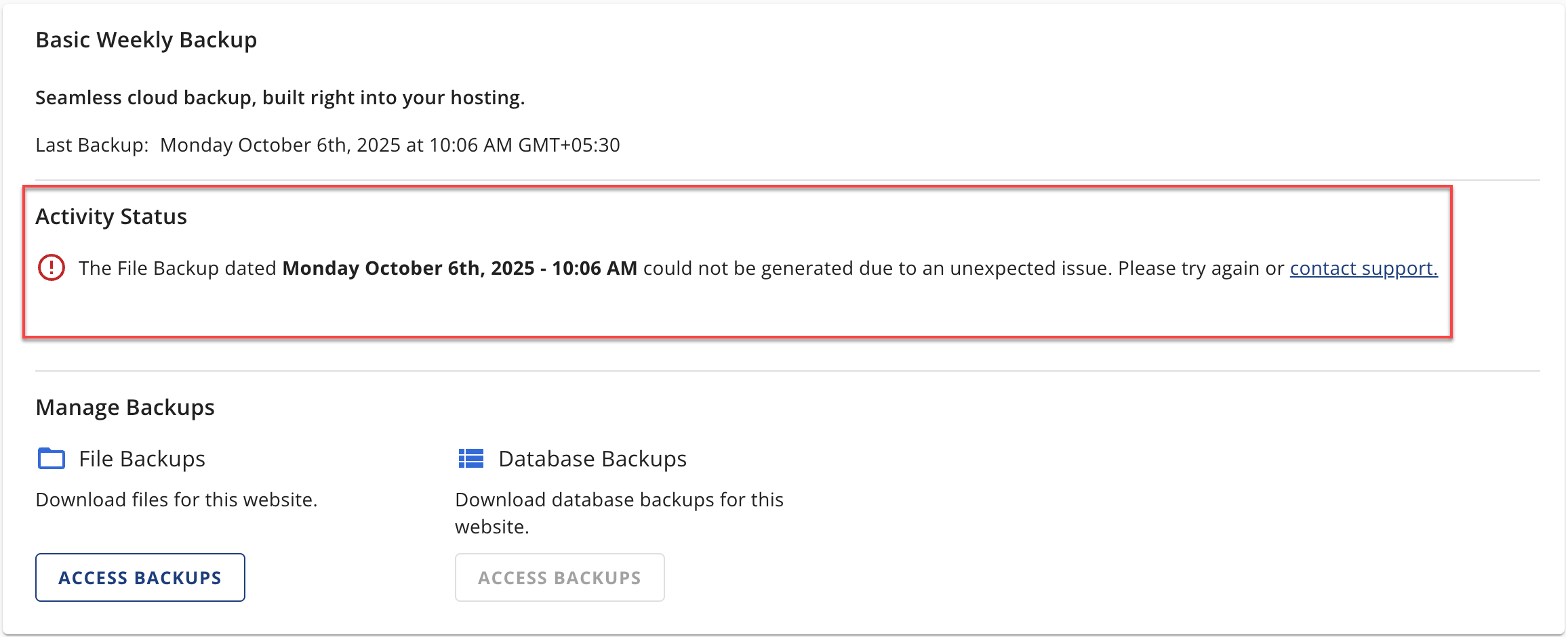
Task: Click 'Please try again or' text
Action: pyautogui.click(x=1201, y=268)
